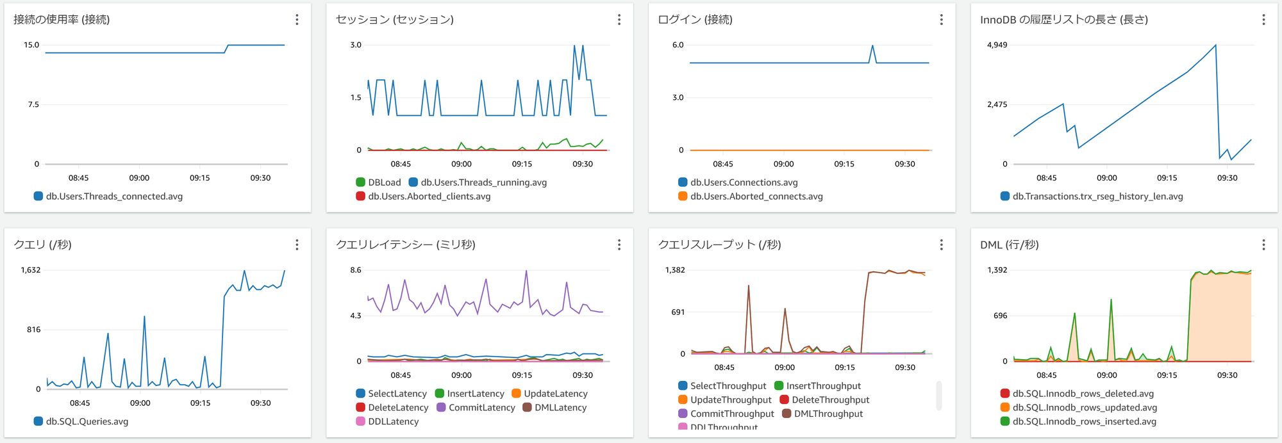Viewport: 1282px width, 443px height.
Task: Open the three-dot menu of ログイン widget
Action: 942,20
